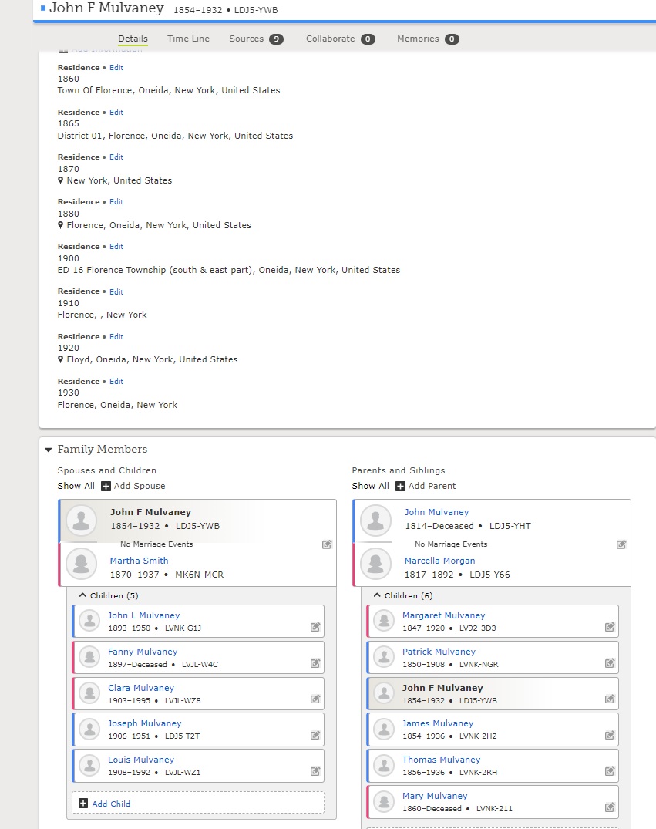
Task: Show All under Spouses and Children
Action: pos(76,486)
